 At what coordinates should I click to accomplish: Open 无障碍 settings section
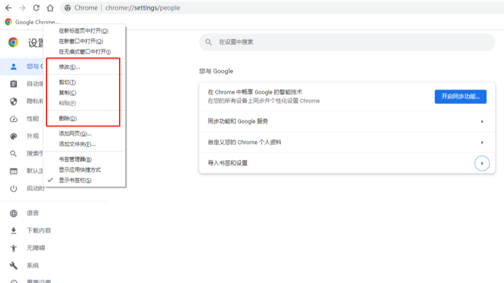35,248
